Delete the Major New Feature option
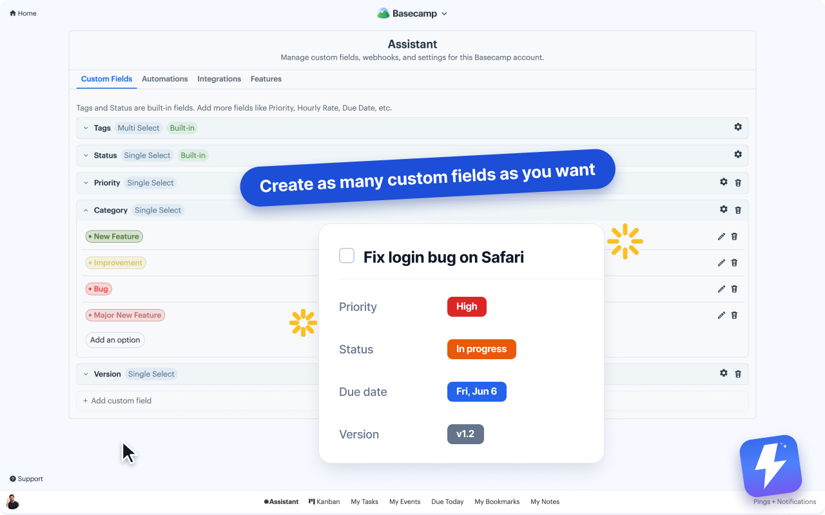This screenshot has height=515, width=825. click(x=734, y=315)
